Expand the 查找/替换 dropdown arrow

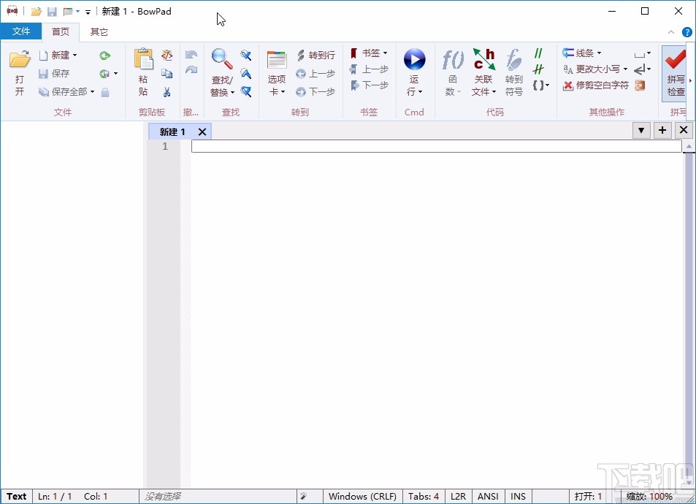[232, 92]
